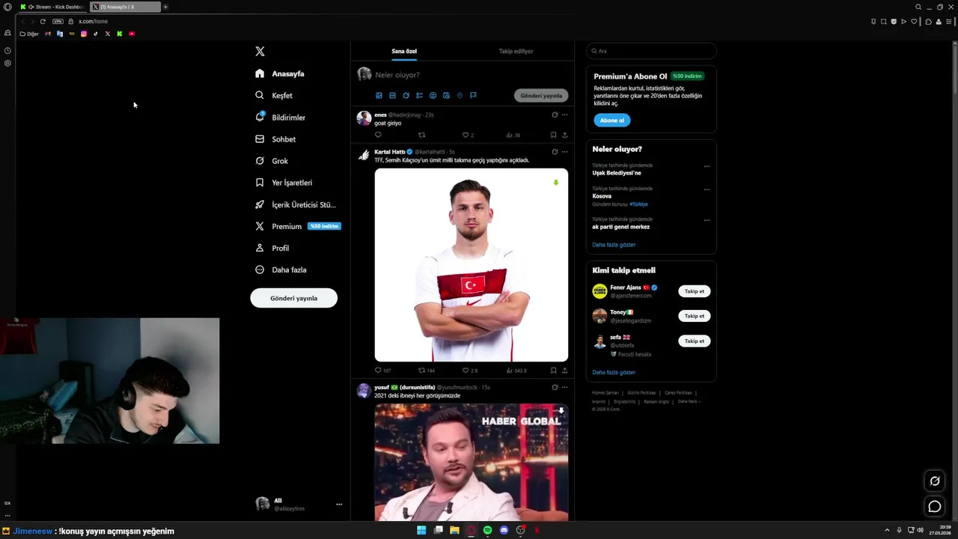Play Haber Global video in yusuf post

(472, 462)
